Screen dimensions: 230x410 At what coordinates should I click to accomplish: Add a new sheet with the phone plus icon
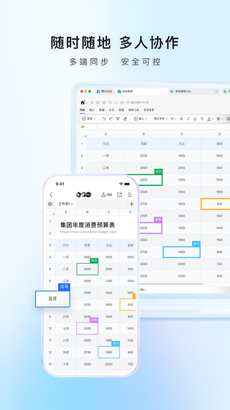tap(132, 204)
